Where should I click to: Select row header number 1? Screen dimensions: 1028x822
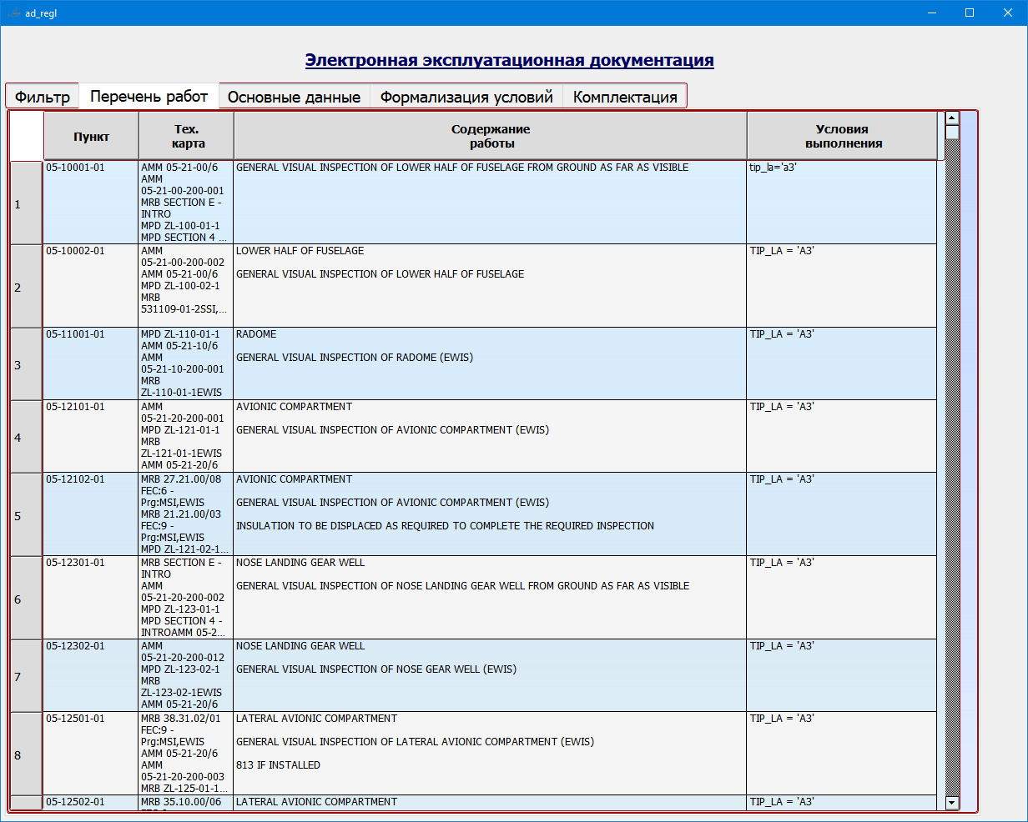pos(26,203)
